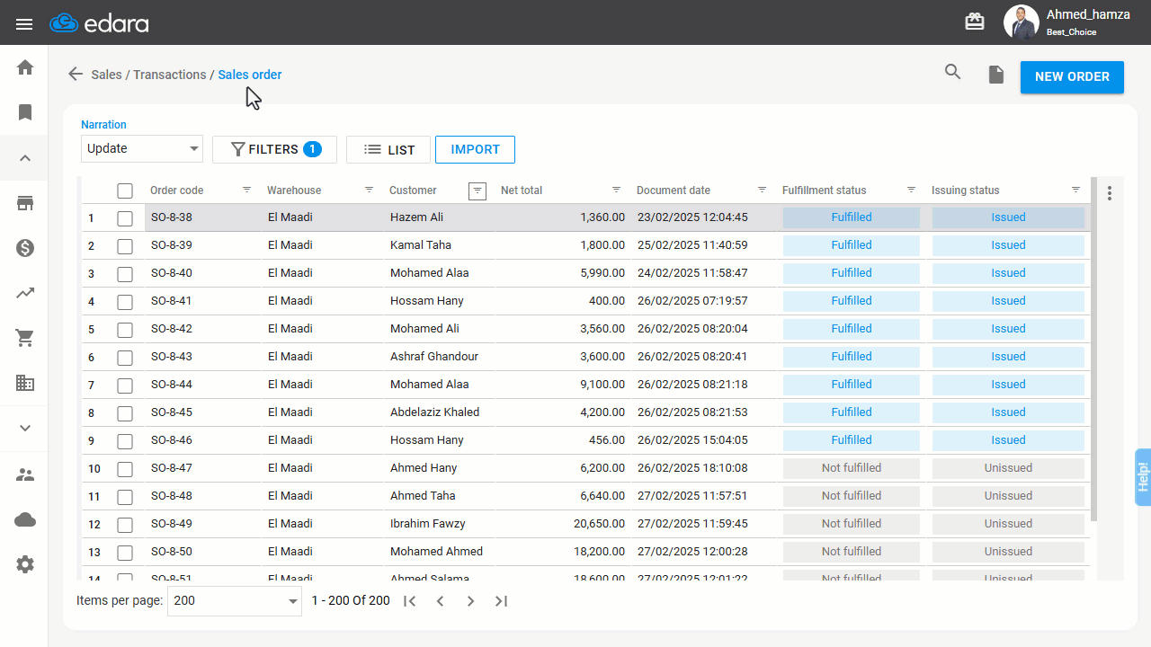Click the back arrow beside Sales

(x=76, y=75)
